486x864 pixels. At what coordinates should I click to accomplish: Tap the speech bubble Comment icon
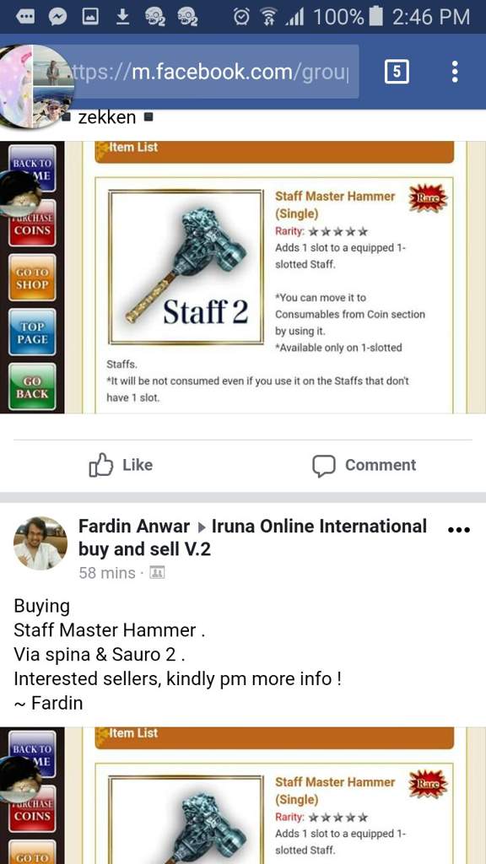[323, 466]
